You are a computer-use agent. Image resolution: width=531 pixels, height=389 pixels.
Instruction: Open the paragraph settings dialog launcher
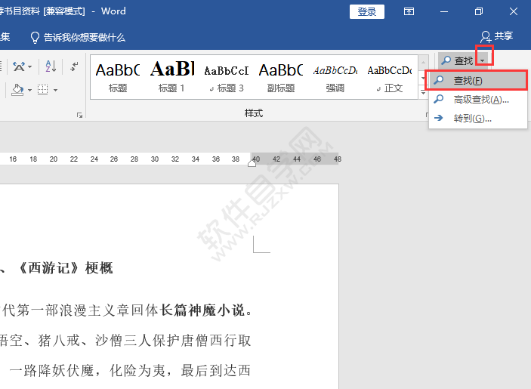tap(79, 115)
